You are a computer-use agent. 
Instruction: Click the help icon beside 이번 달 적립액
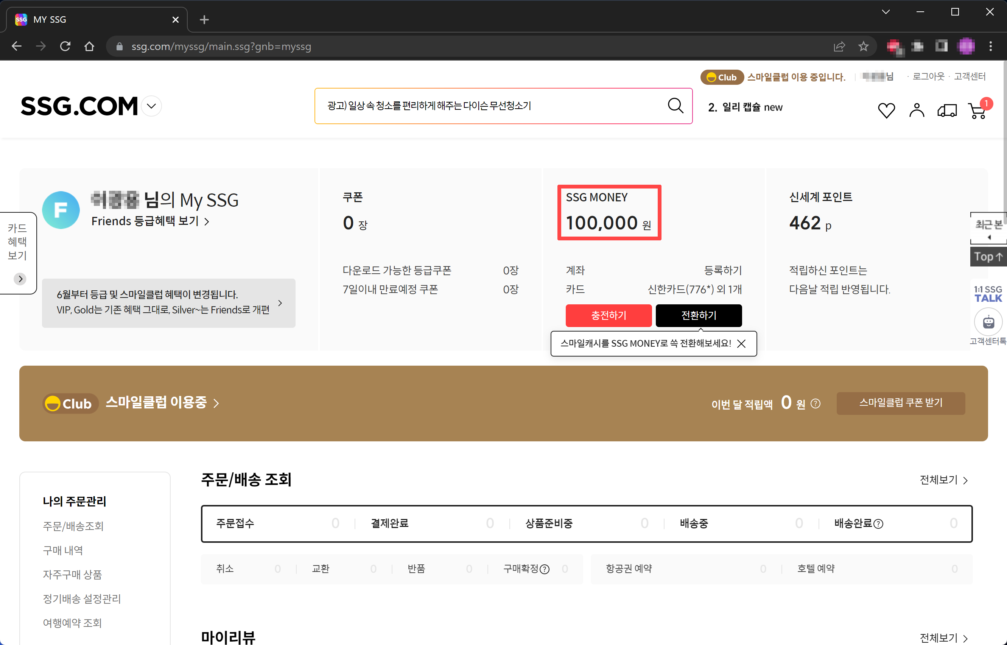coord(816,404)
